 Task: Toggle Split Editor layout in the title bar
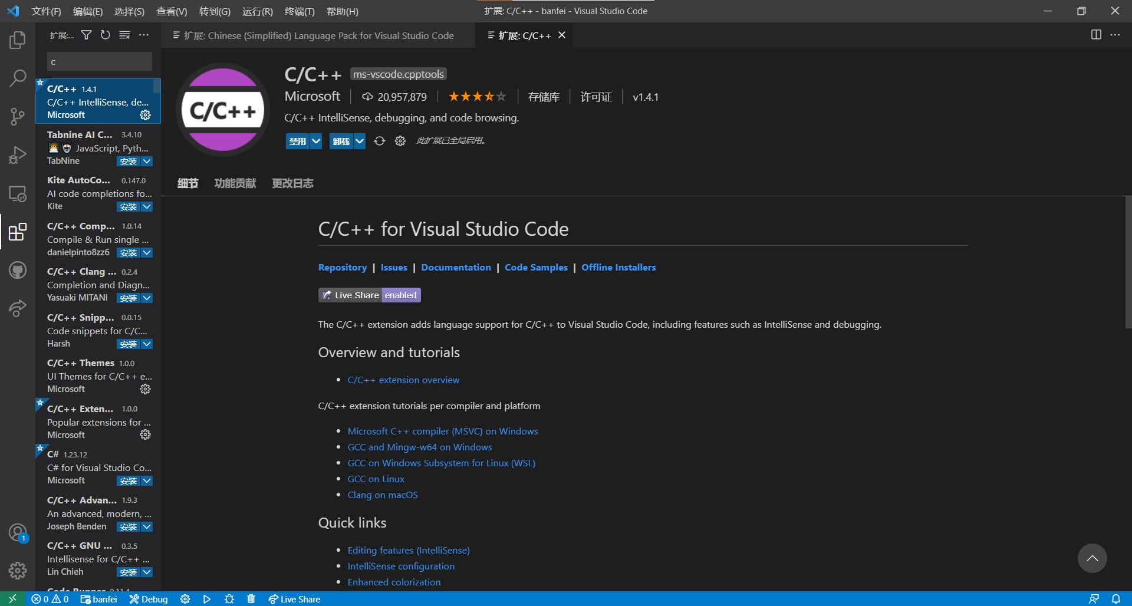pyautogui.click(x=1096, y=35)
